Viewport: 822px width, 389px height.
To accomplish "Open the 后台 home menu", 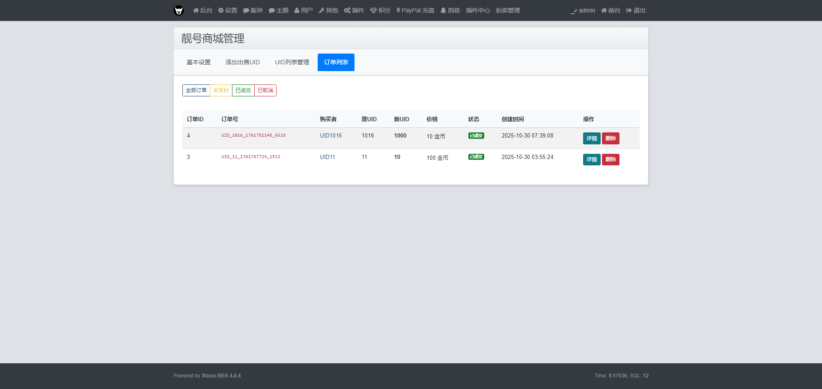I will (x=203, y=10).
